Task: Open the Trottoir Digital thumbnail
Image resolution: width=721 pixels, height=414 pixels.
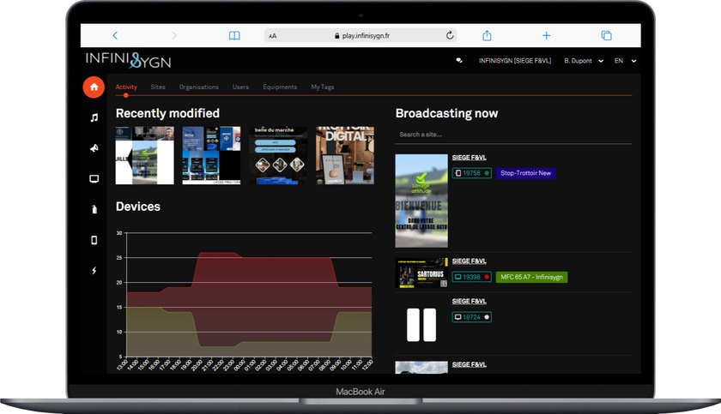Action: tap(345, 156)
